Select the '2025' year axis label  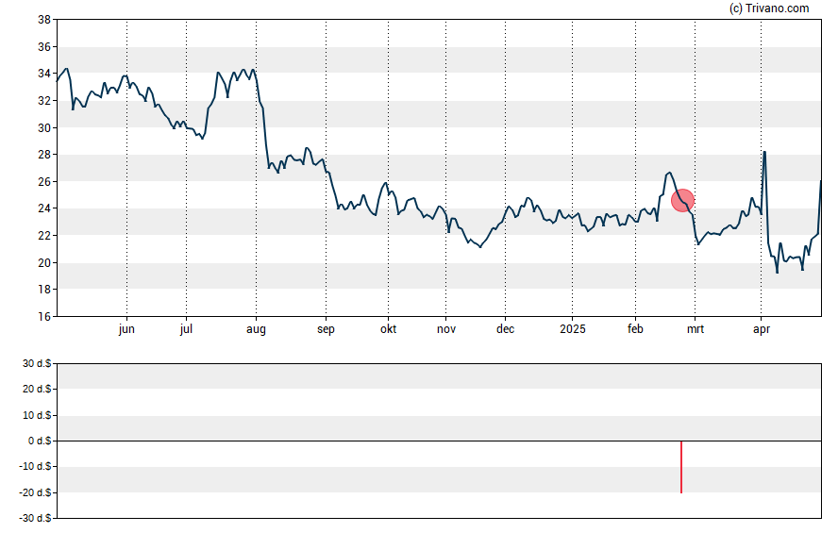coord(573,329)
